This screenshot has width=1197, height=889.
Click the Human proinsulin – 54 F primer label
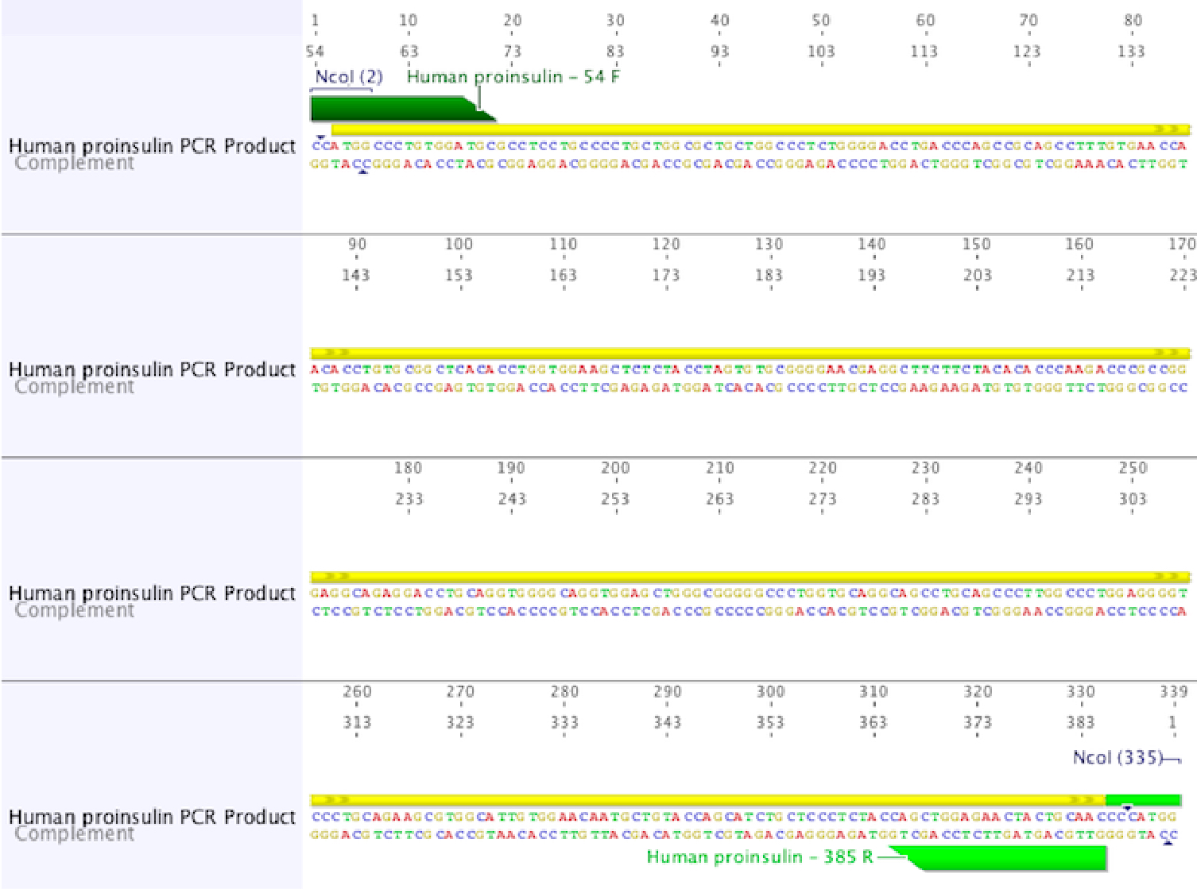[x=513, y=77]
